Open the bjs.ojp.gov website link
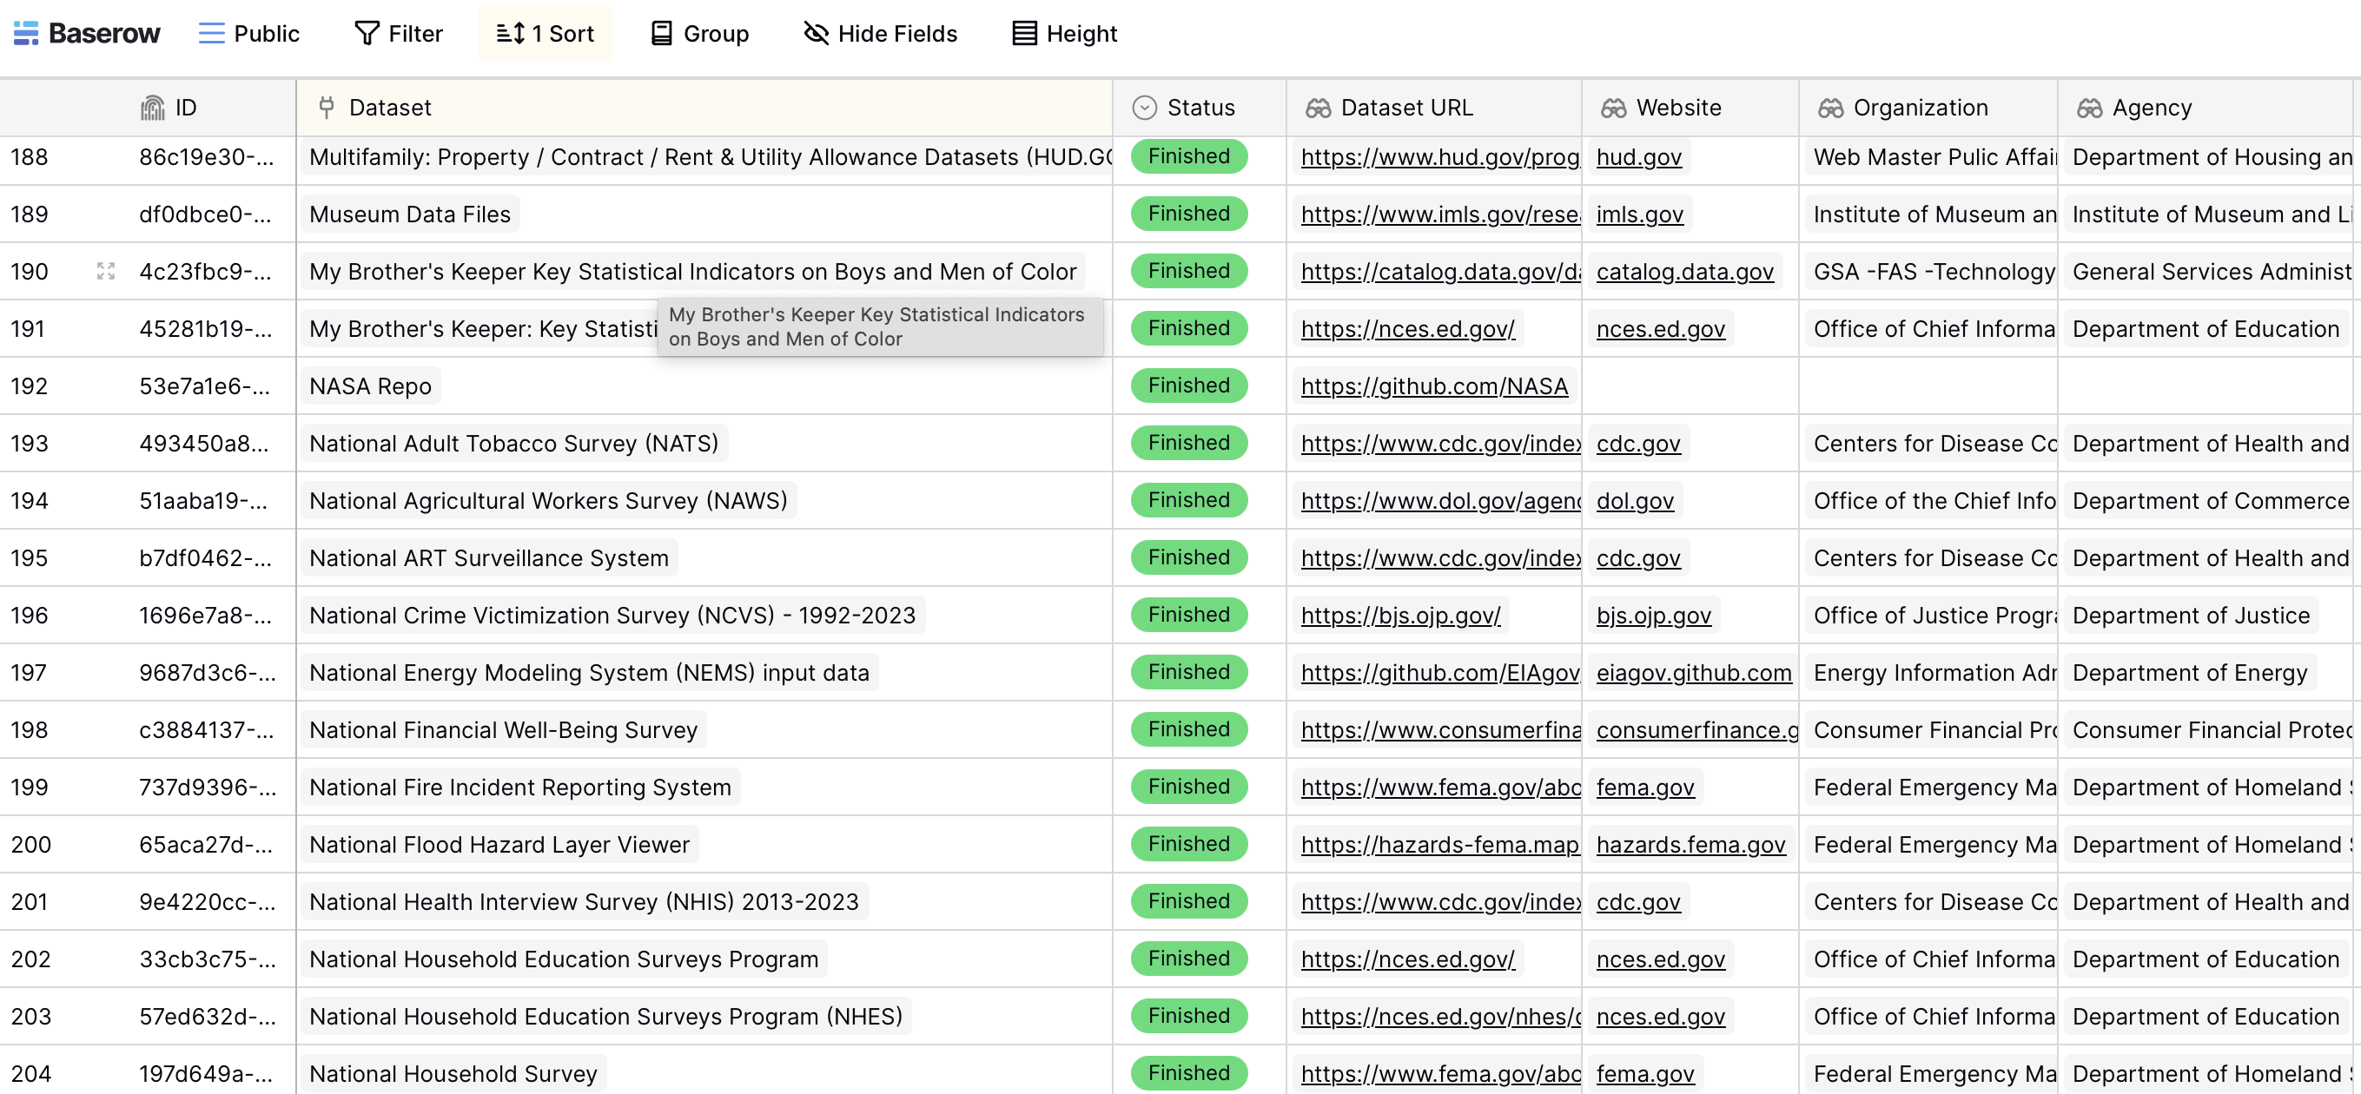2361x1094 pixels. (1653, 615)
